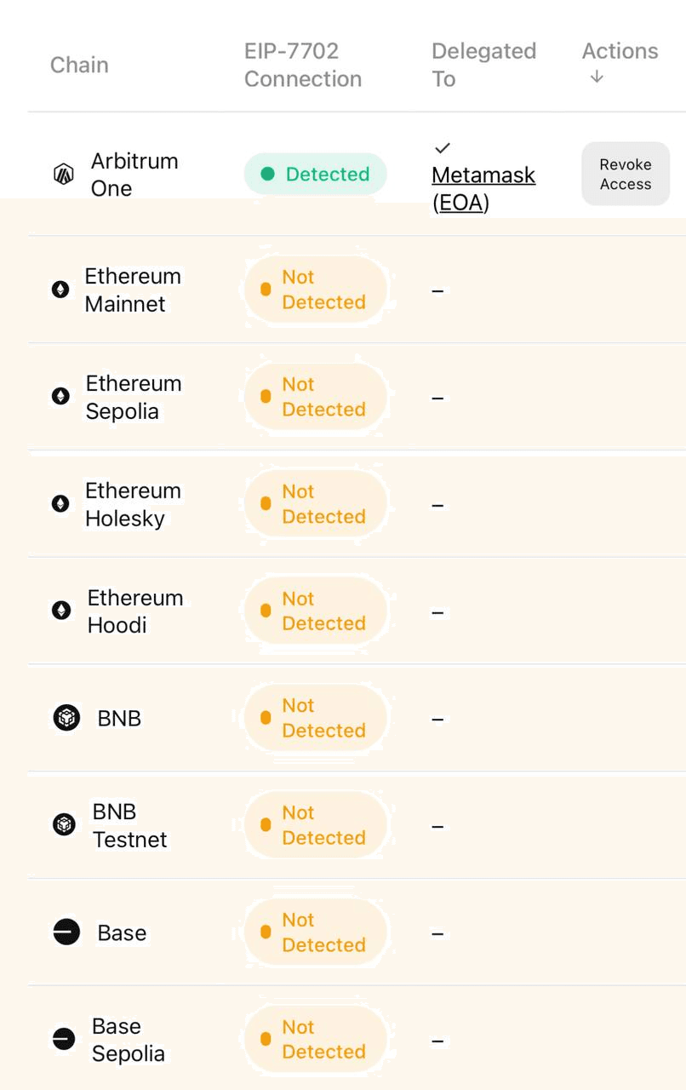686x1090 pixels.
Task: Click the Ethereum Holesky chain icon
Action: (60, 504)
